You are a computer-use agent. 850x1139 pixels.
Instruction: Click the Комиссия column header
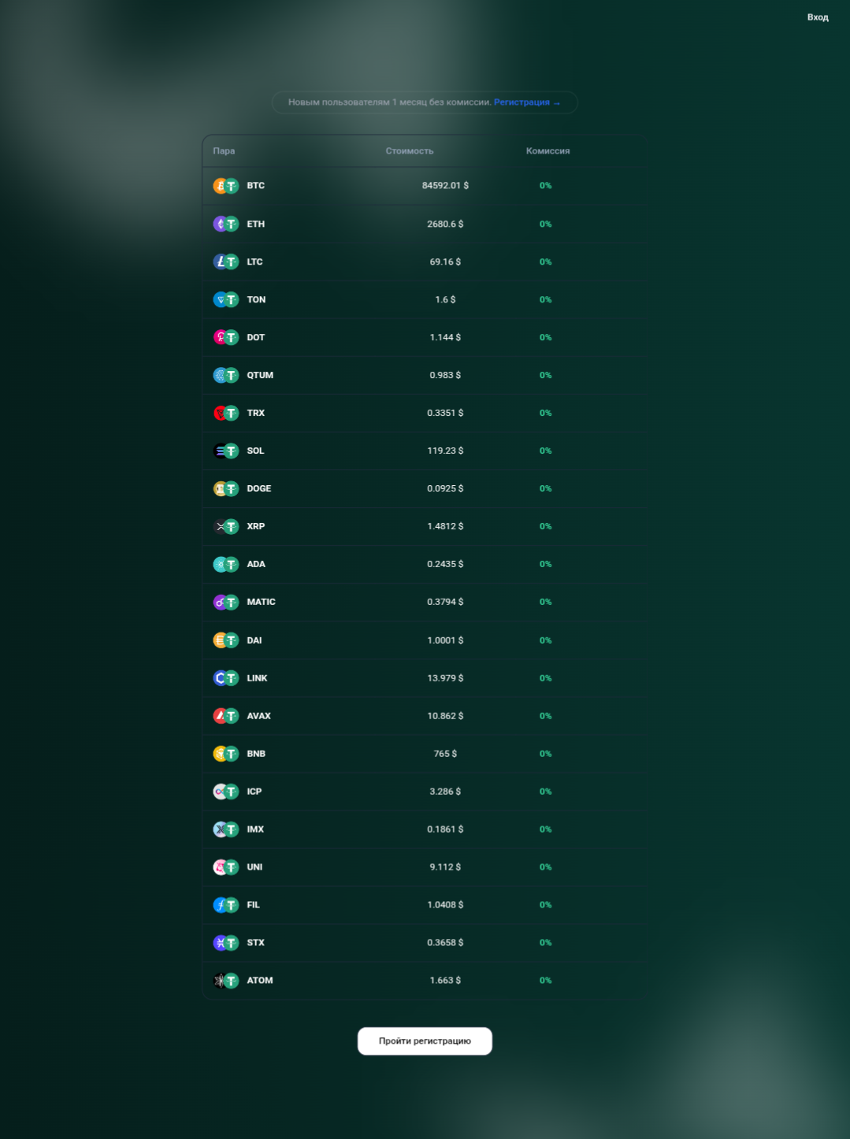547,151
